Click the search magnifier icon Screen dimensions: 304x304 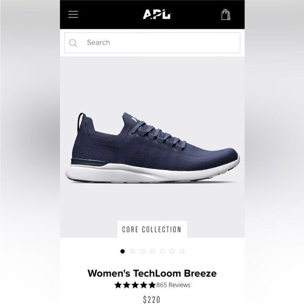(x=73, y=43)
